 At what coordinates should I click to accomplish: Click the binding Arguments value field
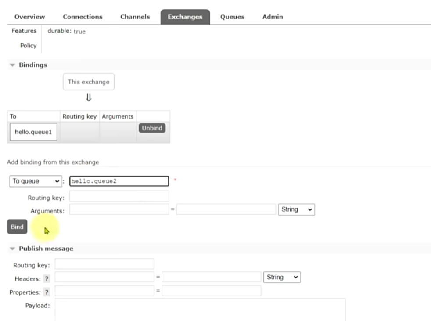(x=226, y=209)
